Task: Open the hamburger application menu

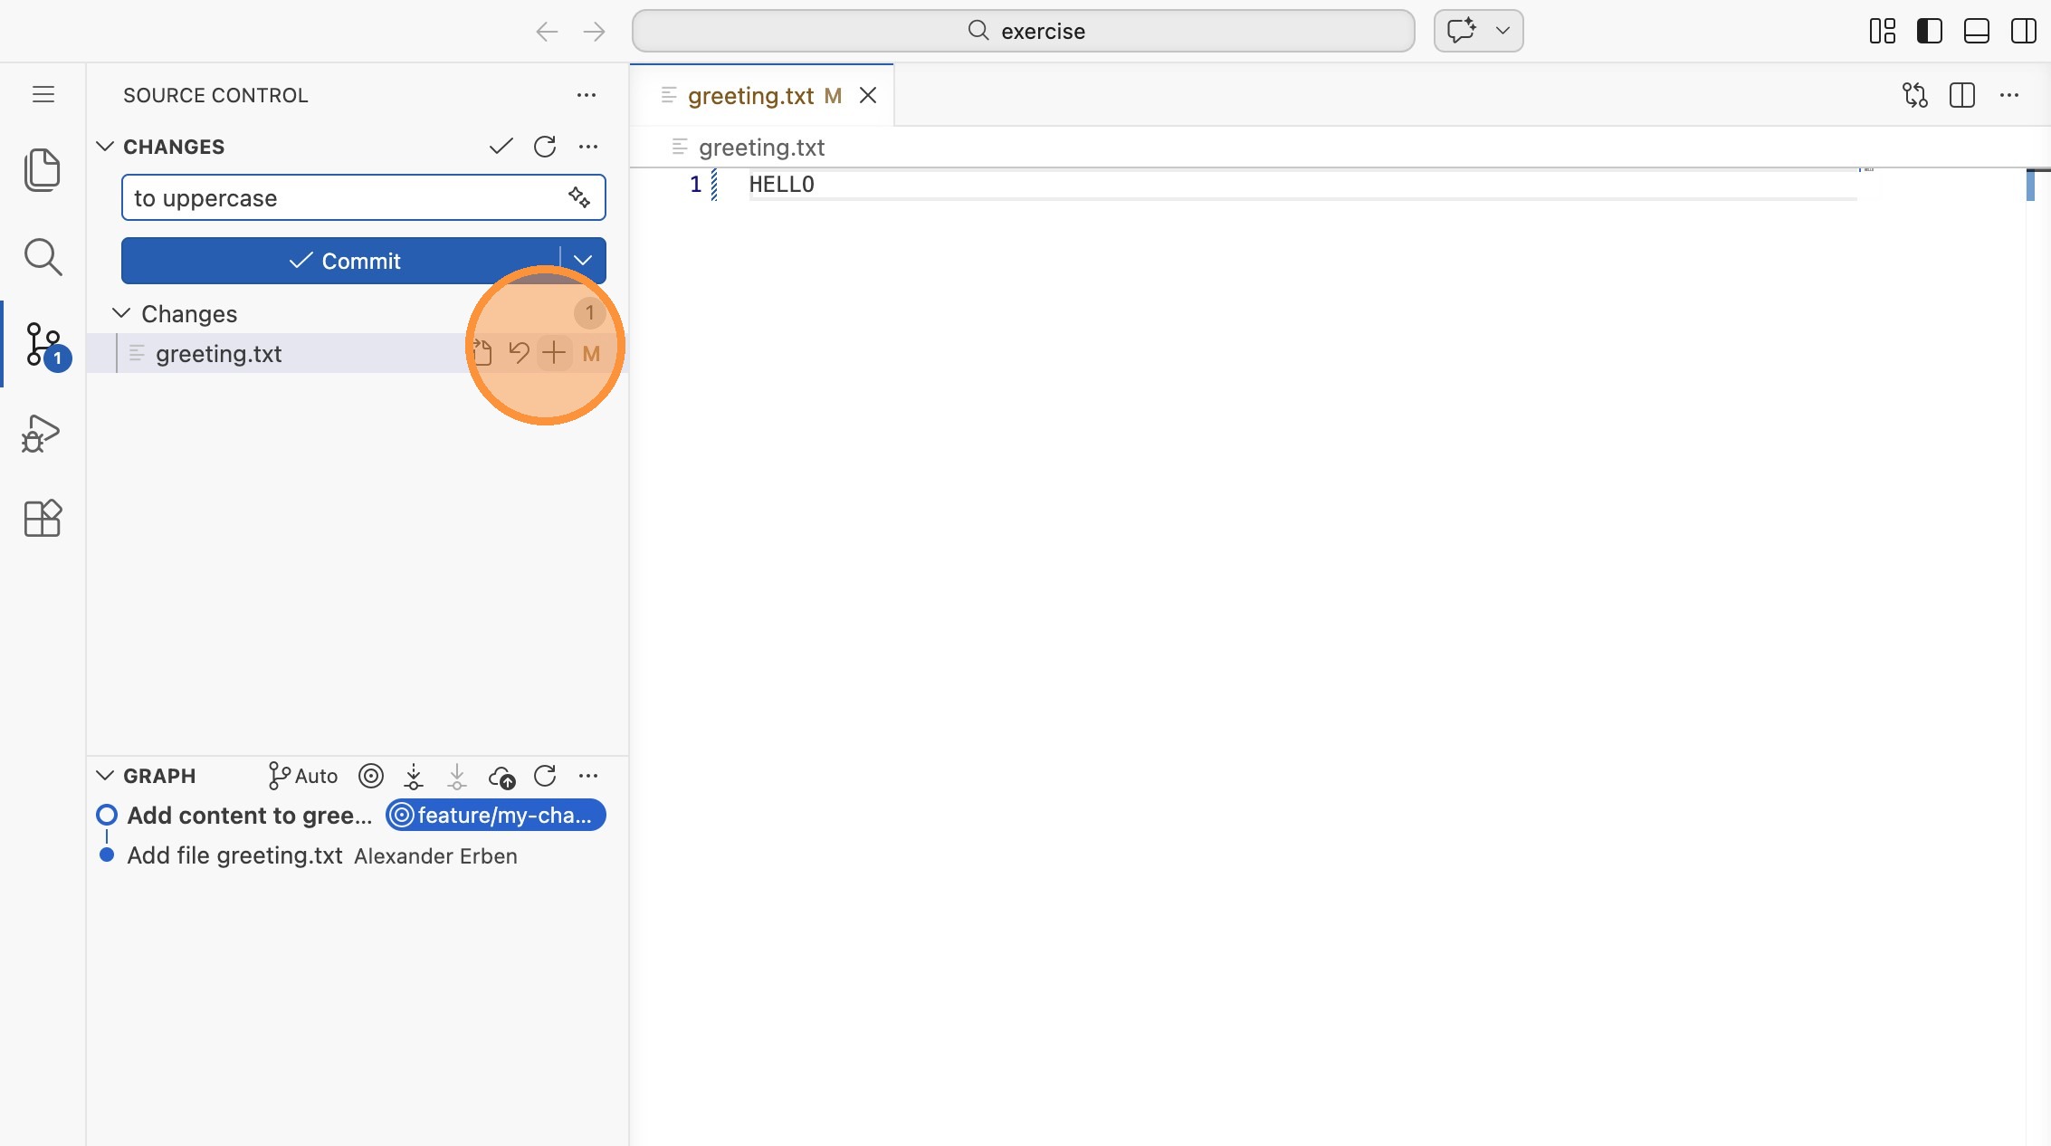Action: tap(43, 94)
